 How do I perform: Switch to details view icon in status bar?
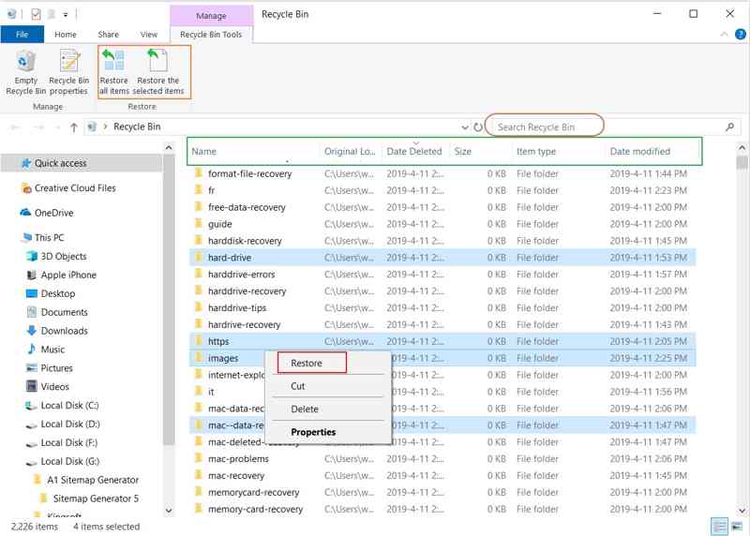tap(719, 527)
